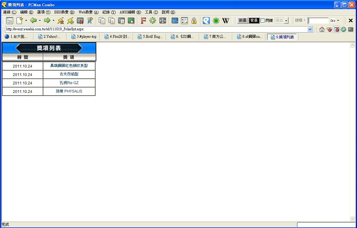The height and width of the screenshot is (228, 357).
Task: Expand the new page icon dropdown arrow
Action: 26,21
